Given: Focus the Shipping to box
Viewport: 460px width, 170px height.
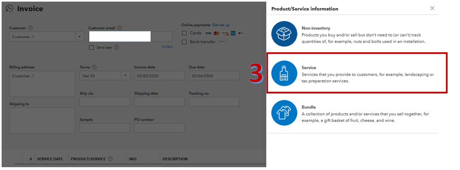Looking at the screenshot, I should [42, 121].
